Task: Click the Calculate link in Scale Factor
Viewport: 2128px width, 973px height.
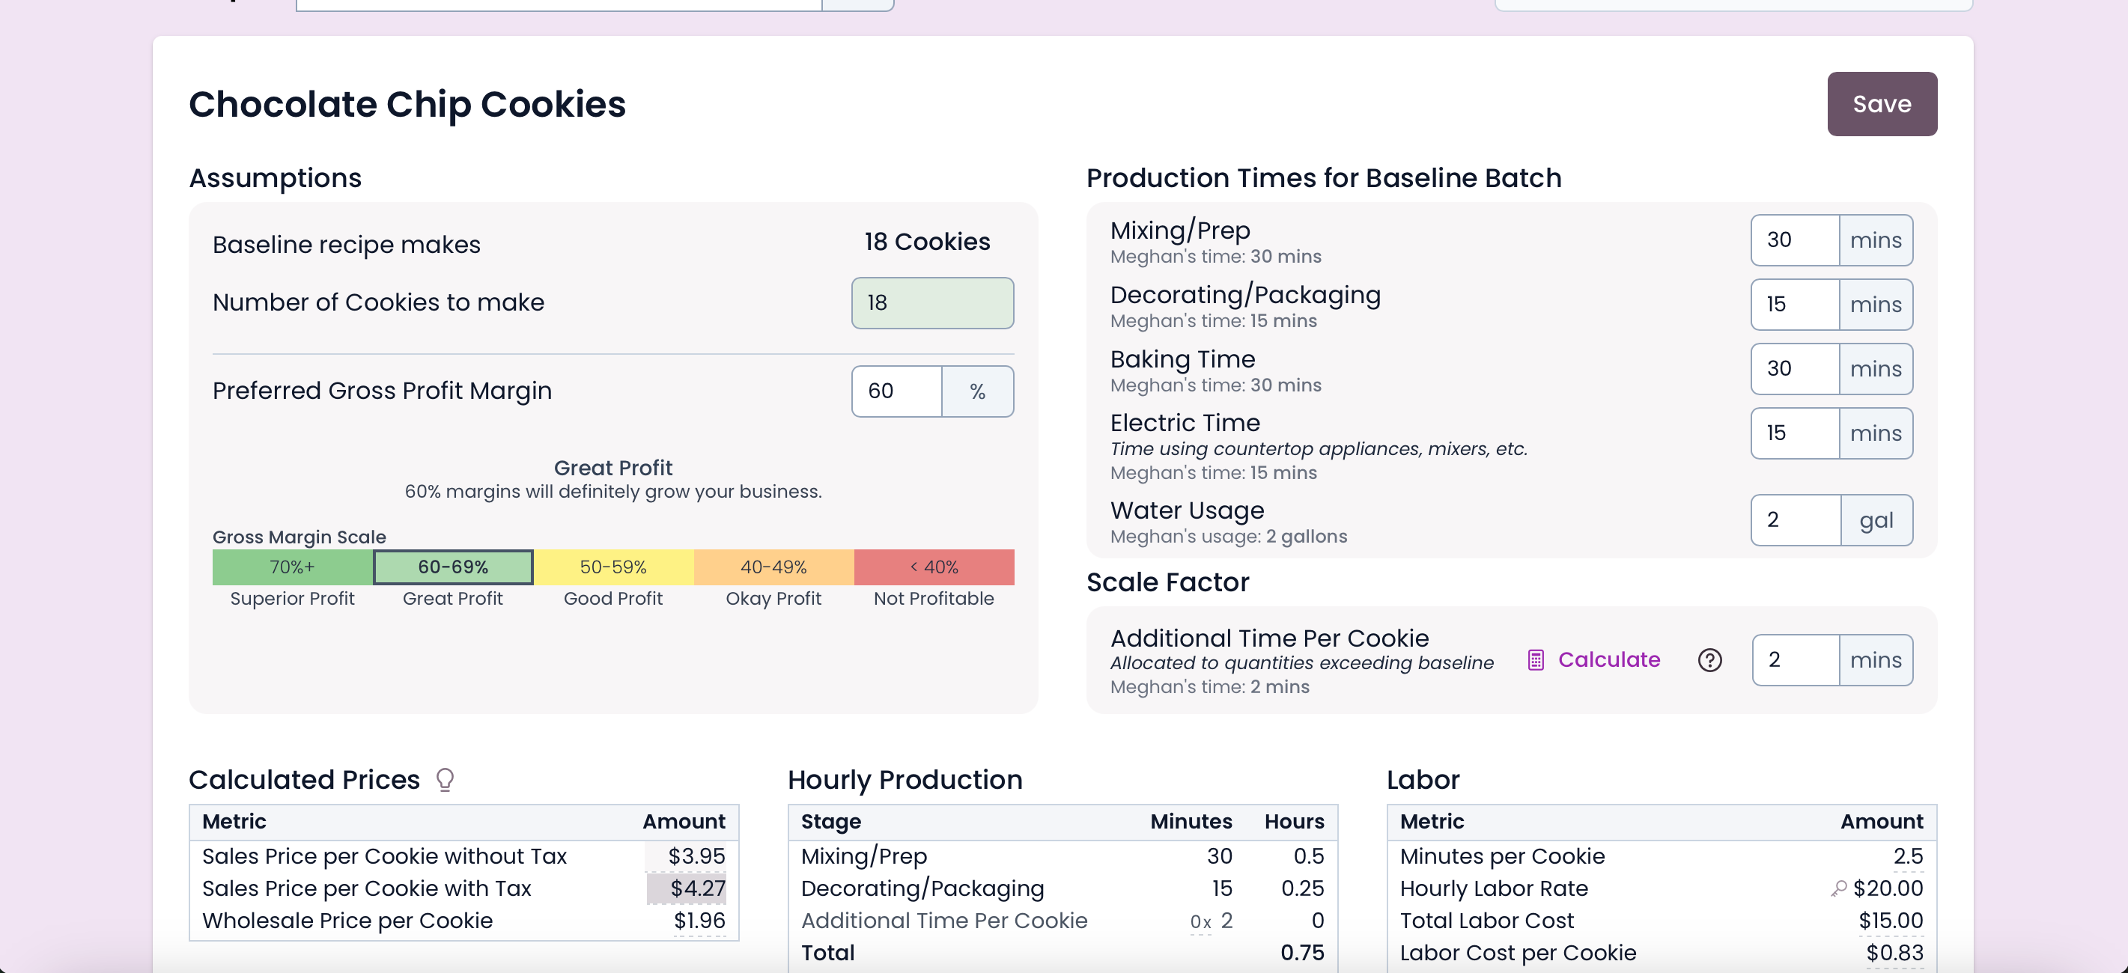Action: tap(1608, 660)
